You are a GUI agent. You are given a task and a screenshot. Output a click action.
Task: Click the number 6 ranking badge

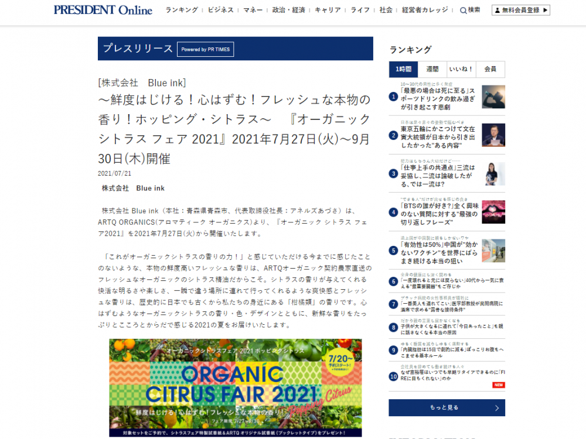click(393, 281)
